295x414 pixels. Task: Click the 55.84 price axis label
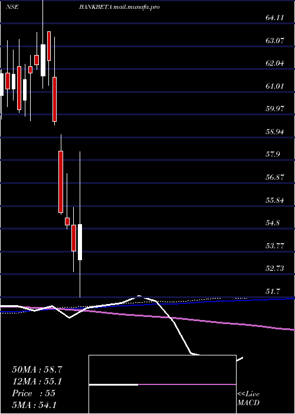pos(274,200)
